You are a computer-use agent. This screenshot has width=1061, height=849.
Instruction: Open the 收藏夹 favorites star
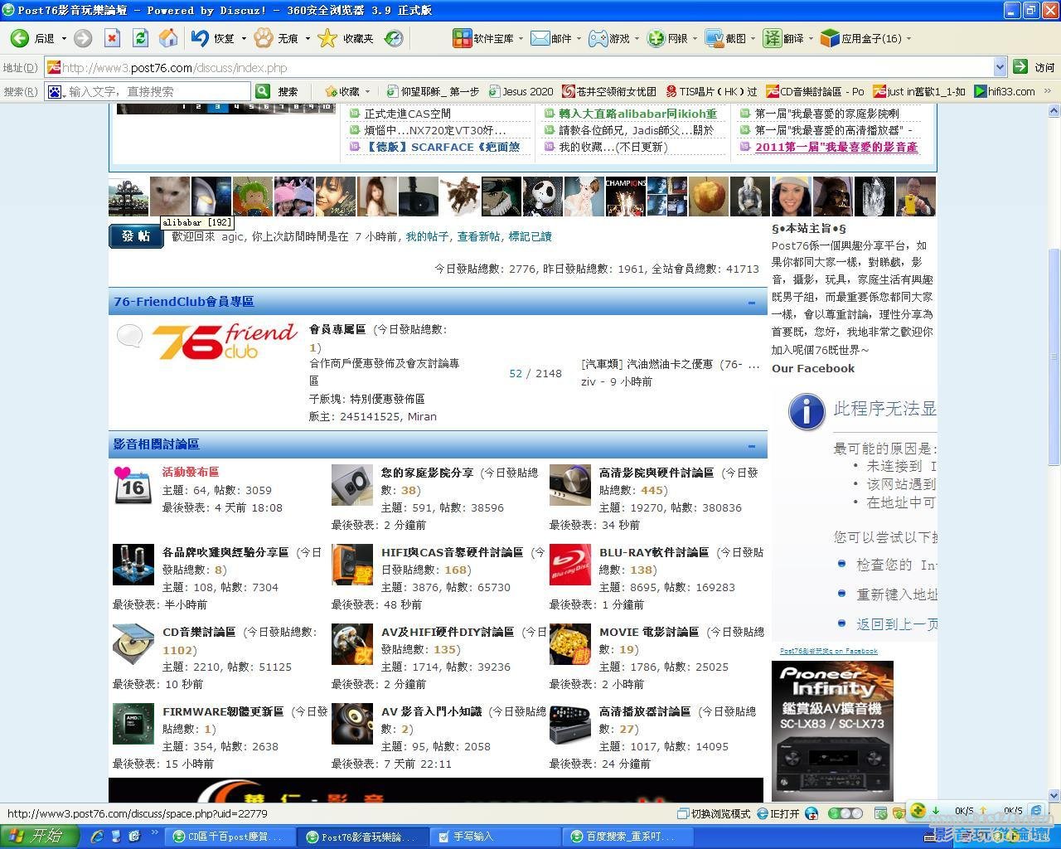coord(328,38)
